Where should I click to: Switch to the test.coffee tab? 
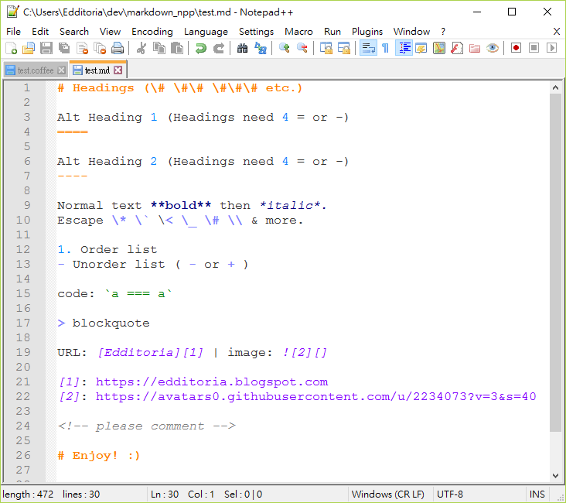[36, 70]
